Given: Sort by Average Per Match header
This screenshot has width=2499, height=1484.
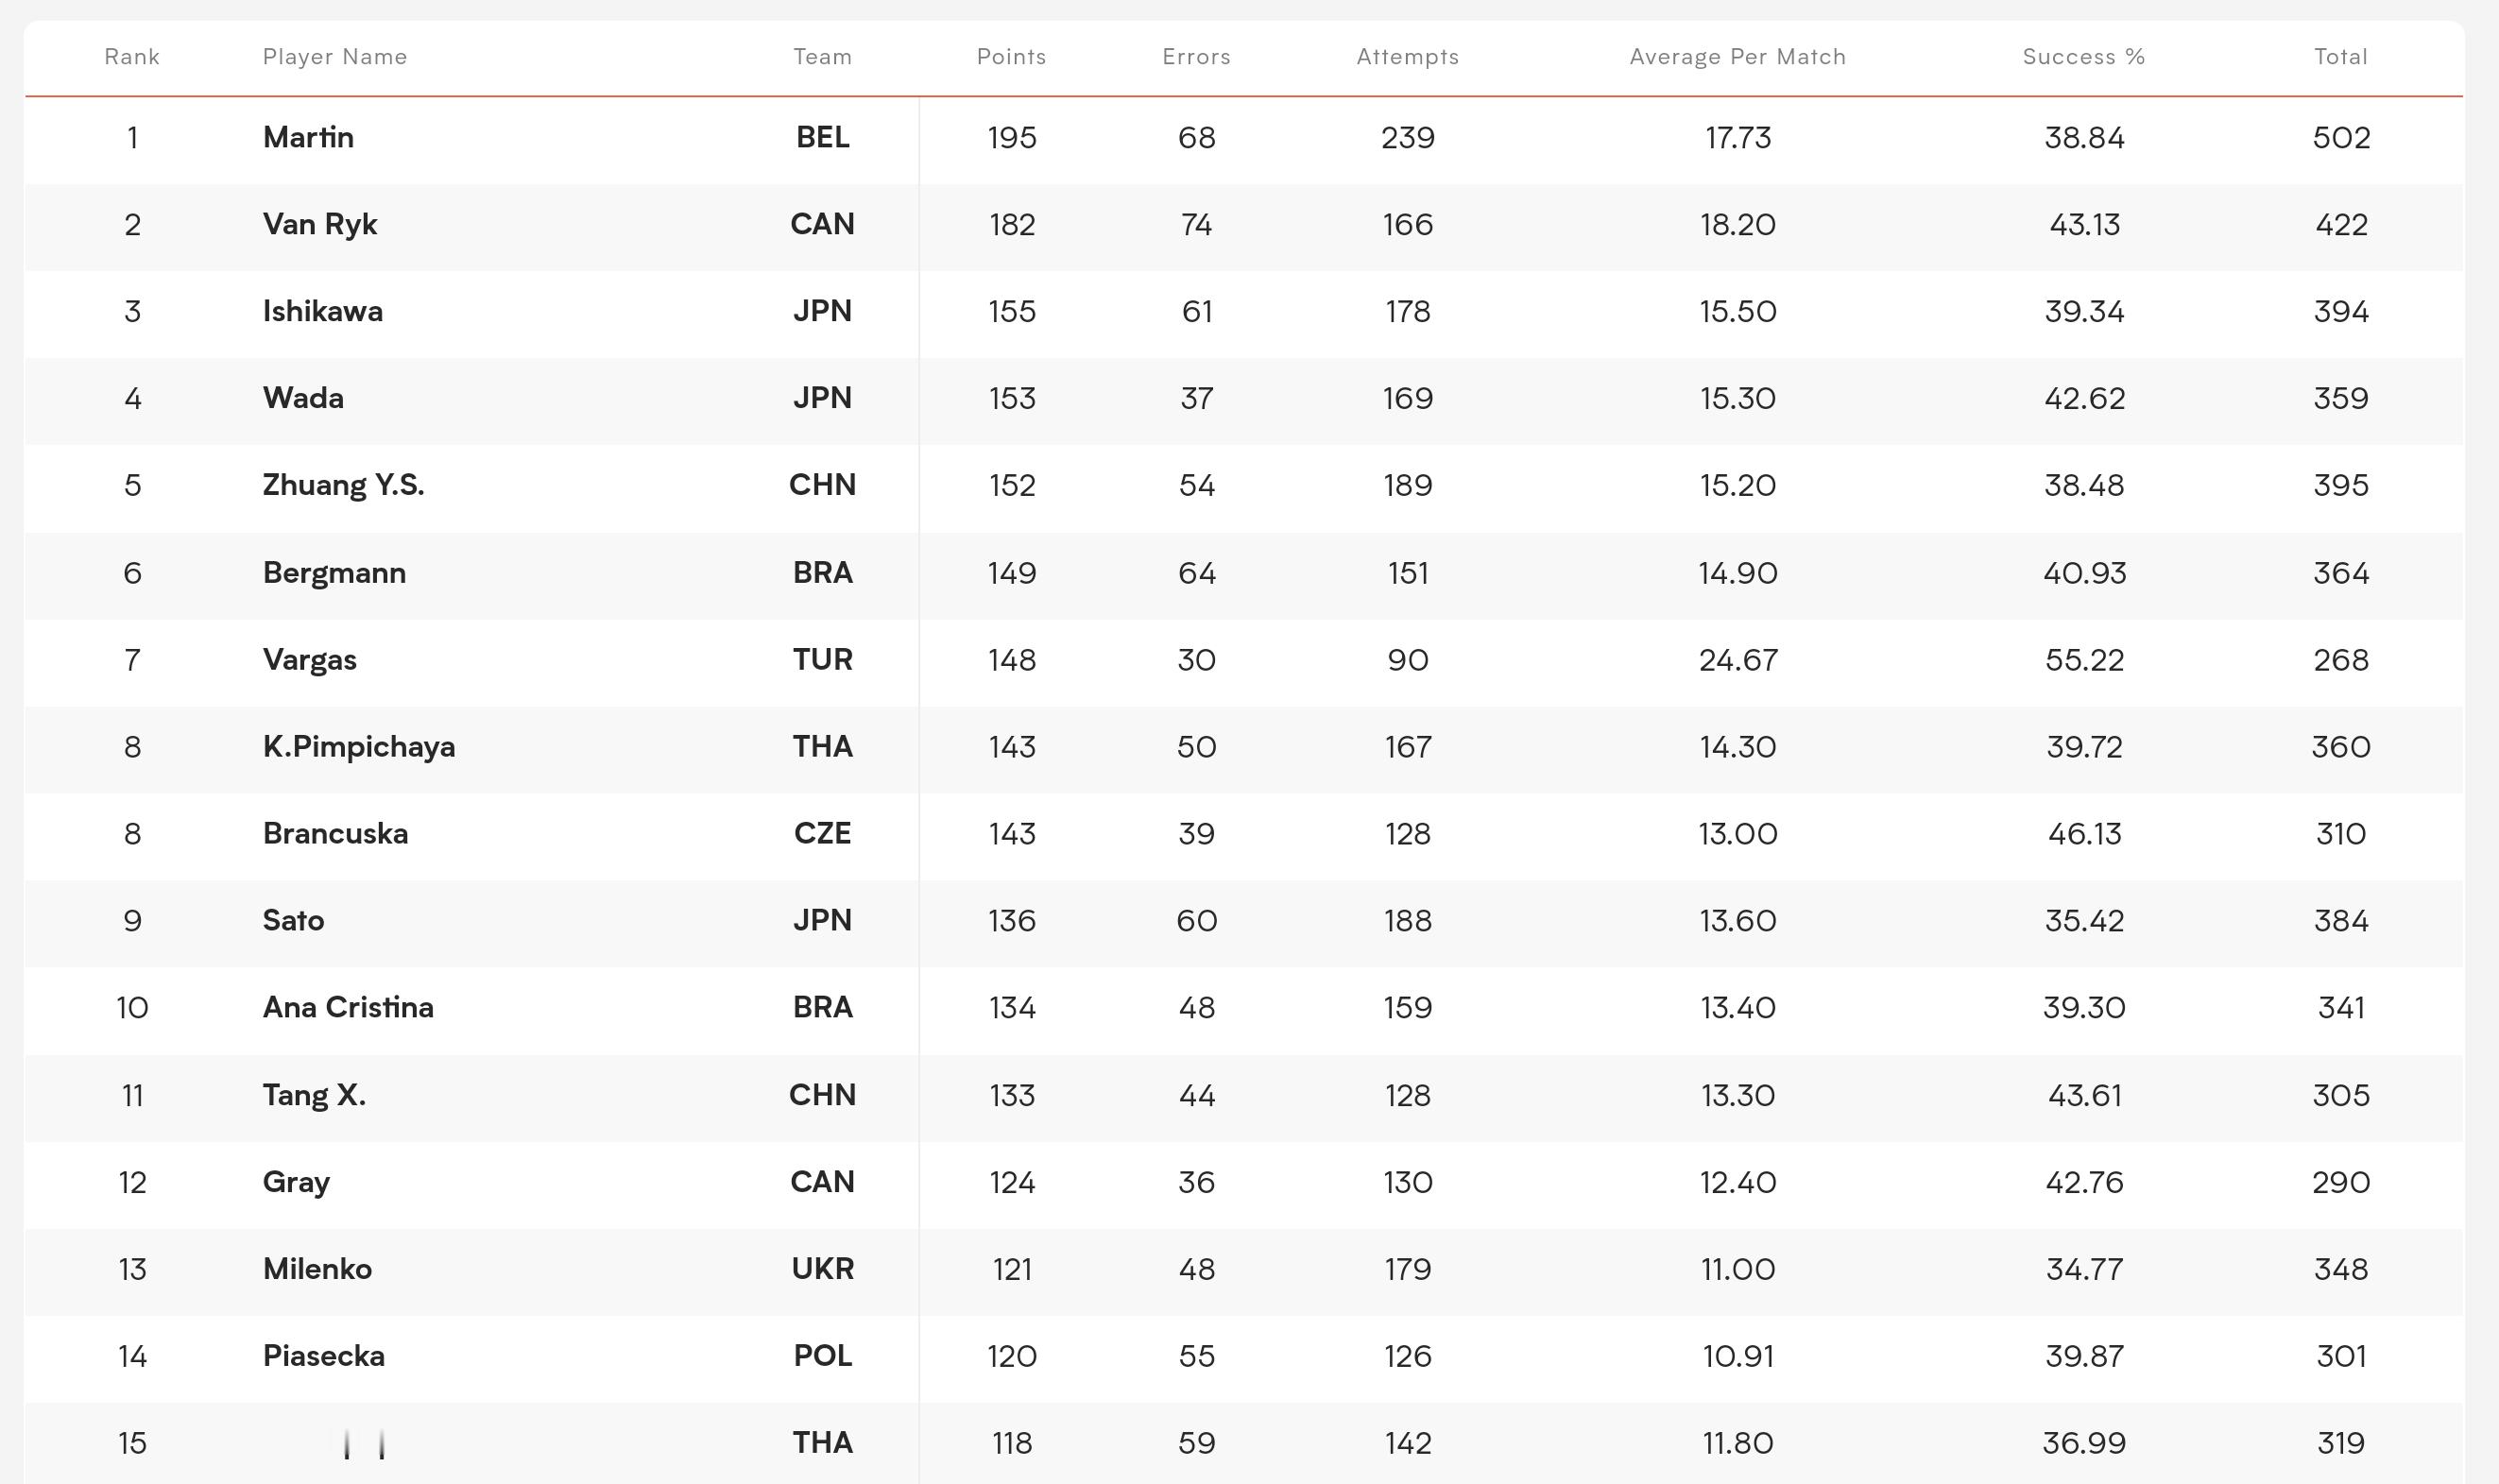Looking at the screenshot, I should 1737,57.
